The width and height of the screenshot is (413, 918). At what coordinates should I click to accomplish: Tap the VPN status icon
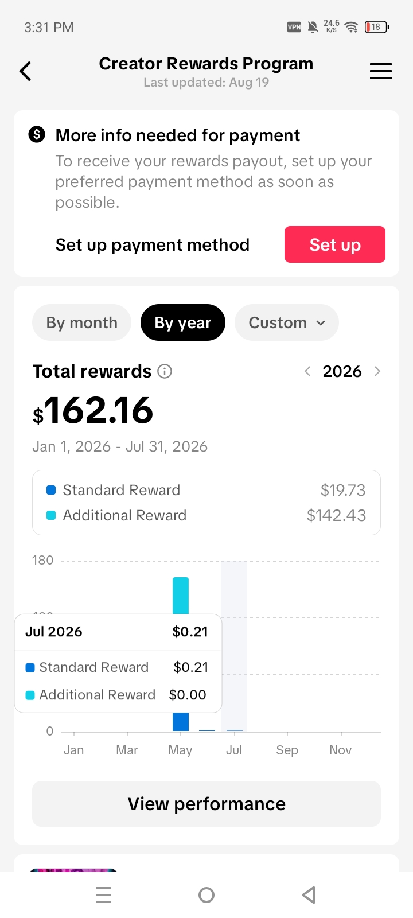(x=294, y=27)
